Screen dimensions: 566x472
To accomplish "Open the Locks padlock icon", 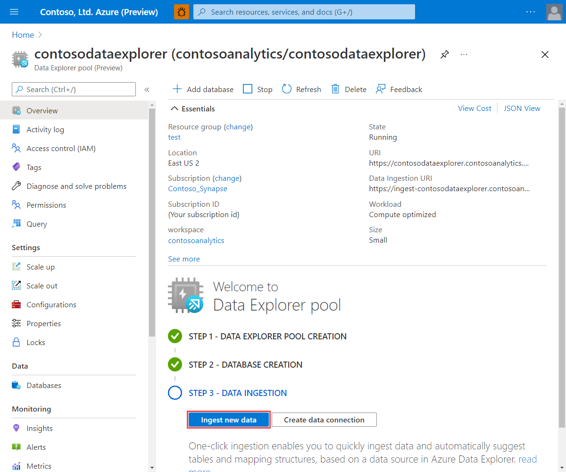I will 17,342.
